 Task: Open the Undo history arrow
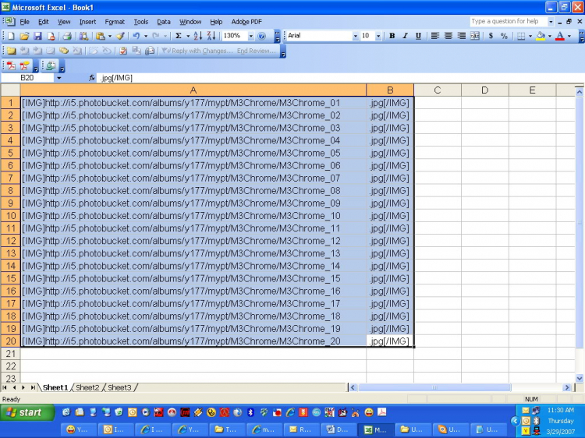(146, 36)
